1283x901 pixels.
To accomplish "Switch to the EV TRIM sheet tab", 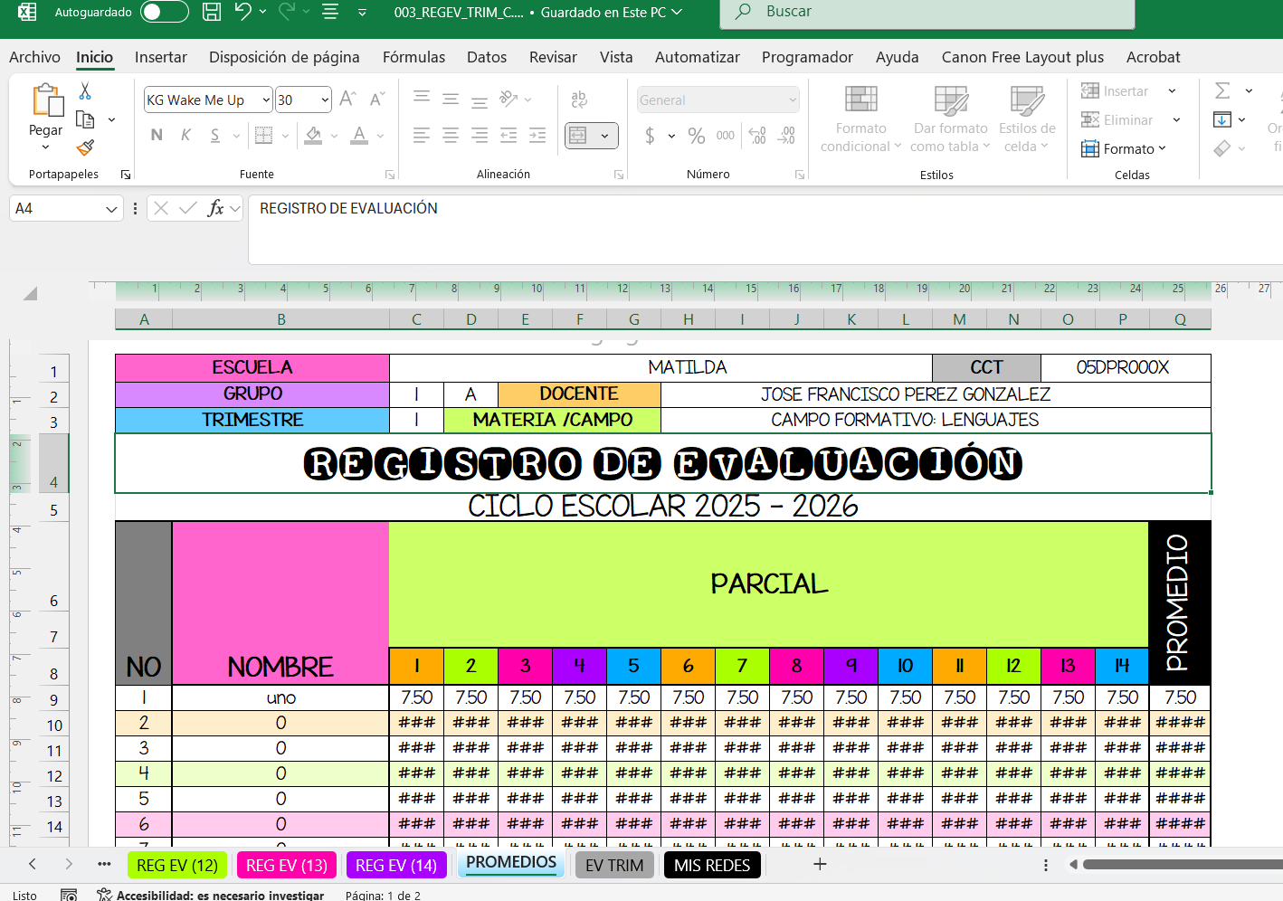I will (613, 865).
